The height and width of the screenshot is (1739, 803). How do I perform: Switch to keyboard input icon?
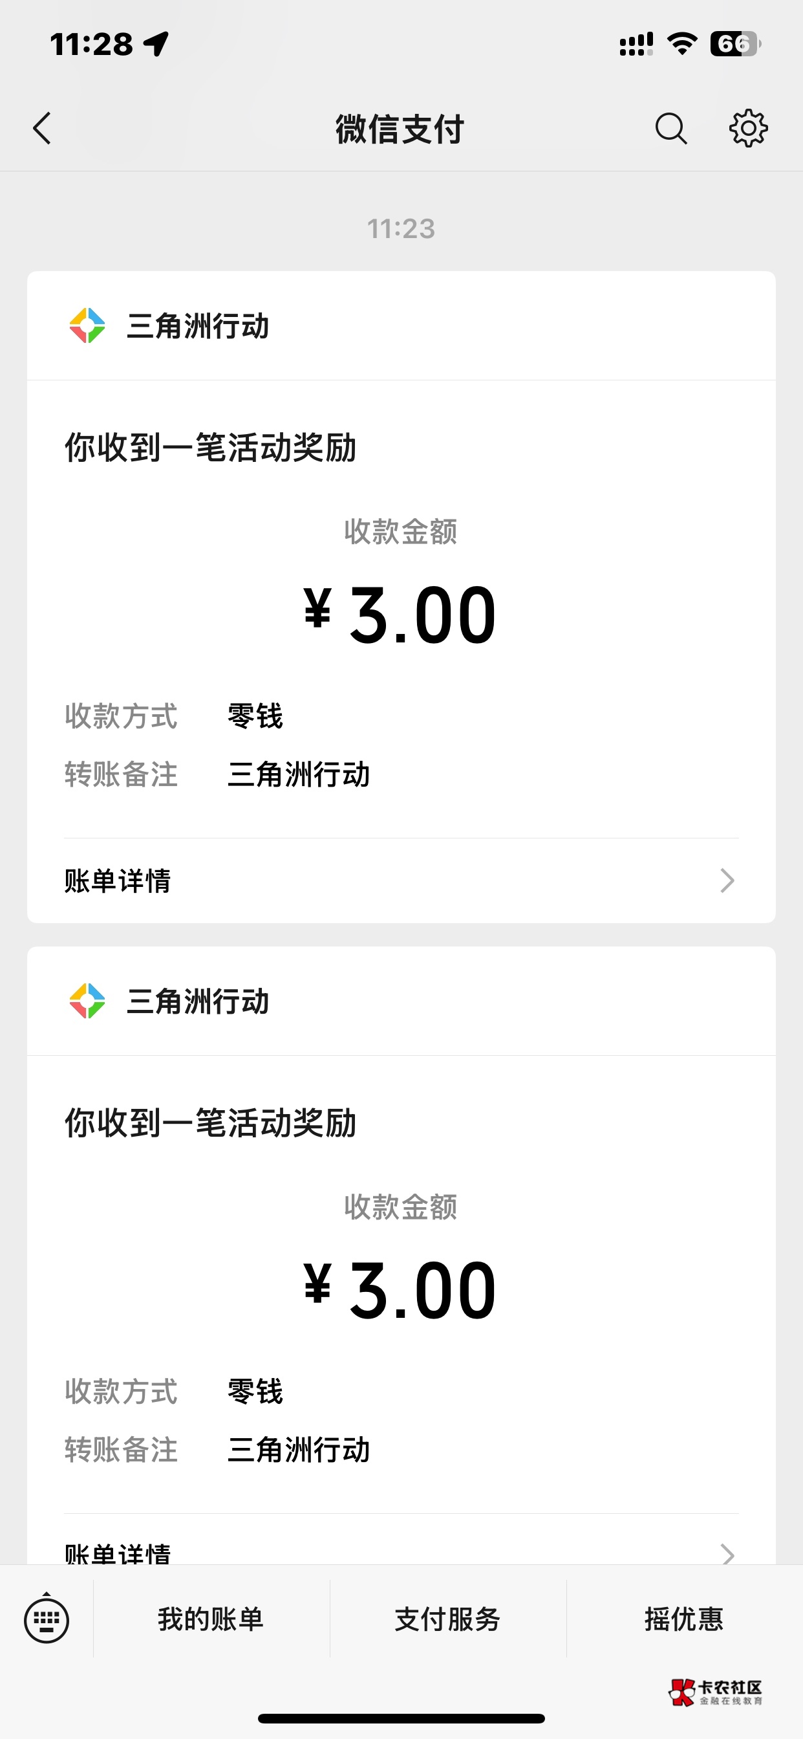coord(47,1619)
